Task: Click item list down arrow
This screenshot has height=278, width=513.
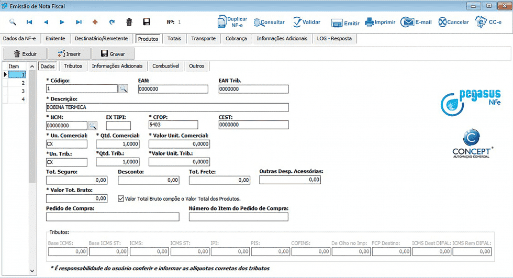Action: click(x=32, y=271)
